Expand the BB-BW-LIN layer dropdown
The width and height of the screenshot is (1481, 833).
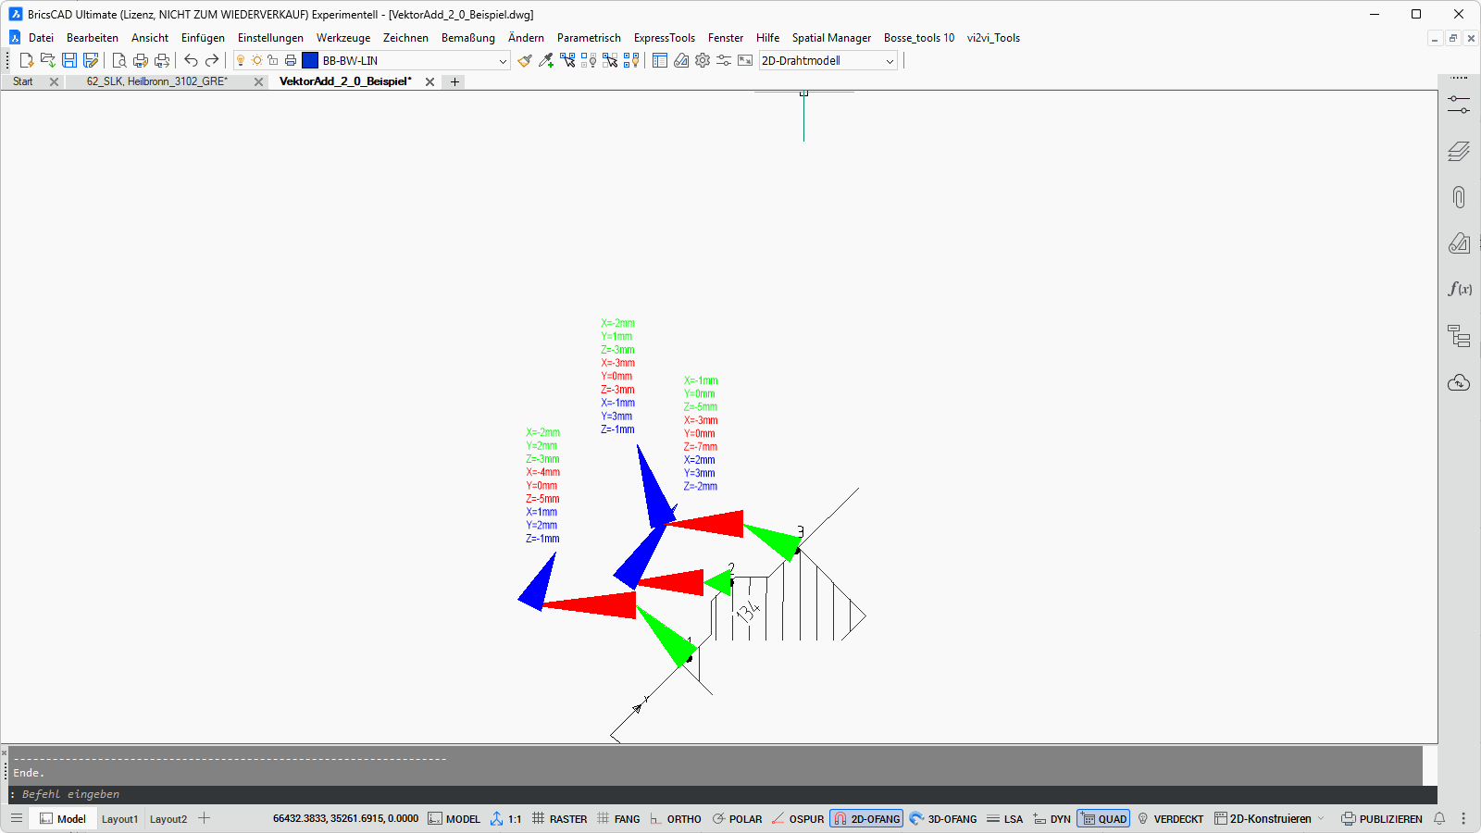[503, 61]
